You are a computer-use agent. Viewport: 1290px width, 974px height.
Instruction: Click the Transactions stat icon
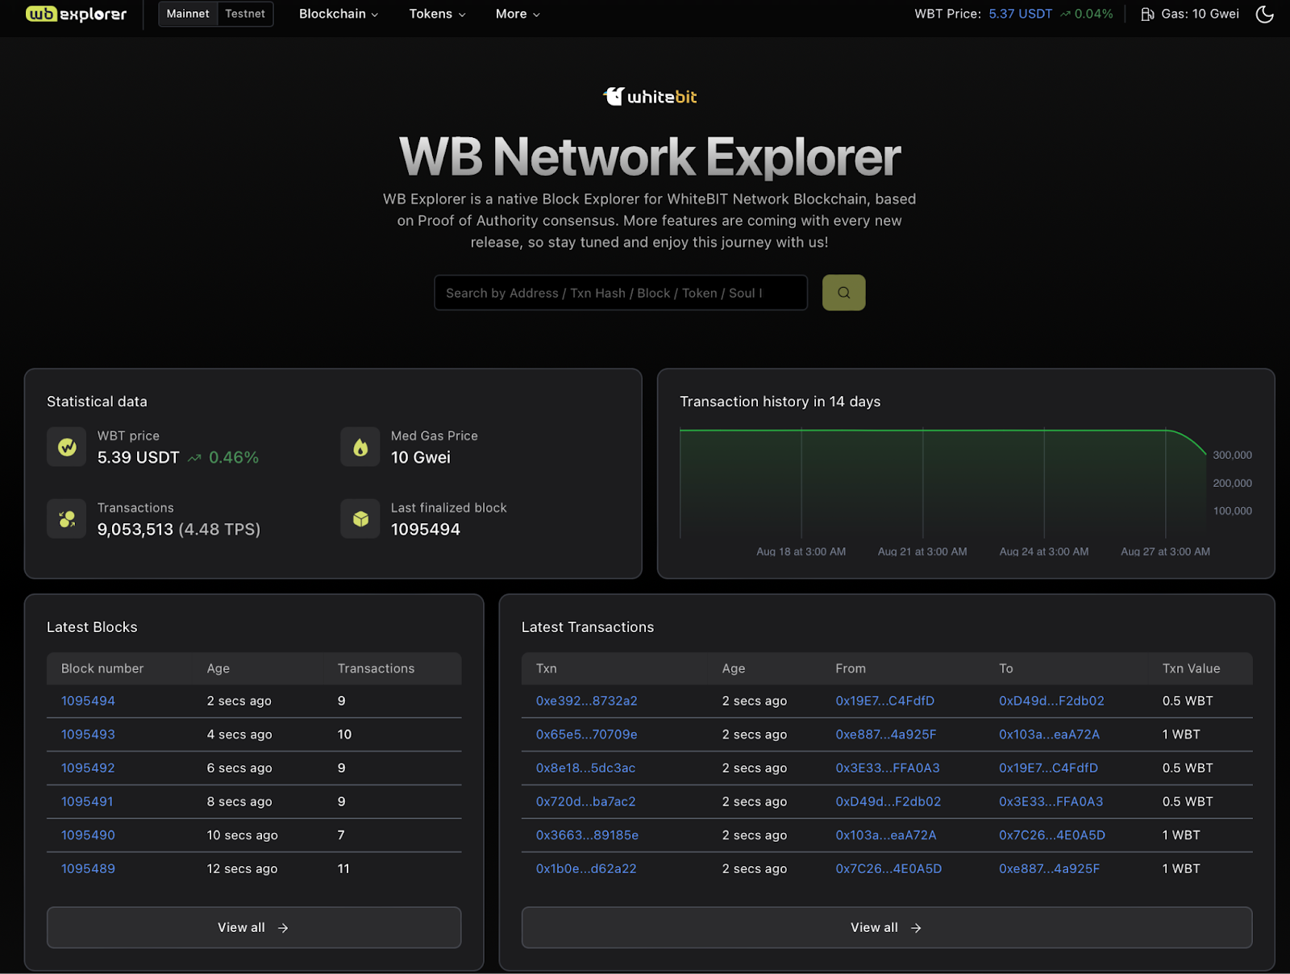[x=67, y=518]
